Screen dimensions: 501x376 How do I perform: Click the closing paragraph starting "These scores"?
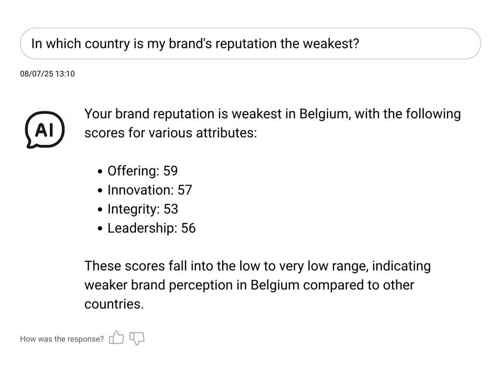point(257,285)
